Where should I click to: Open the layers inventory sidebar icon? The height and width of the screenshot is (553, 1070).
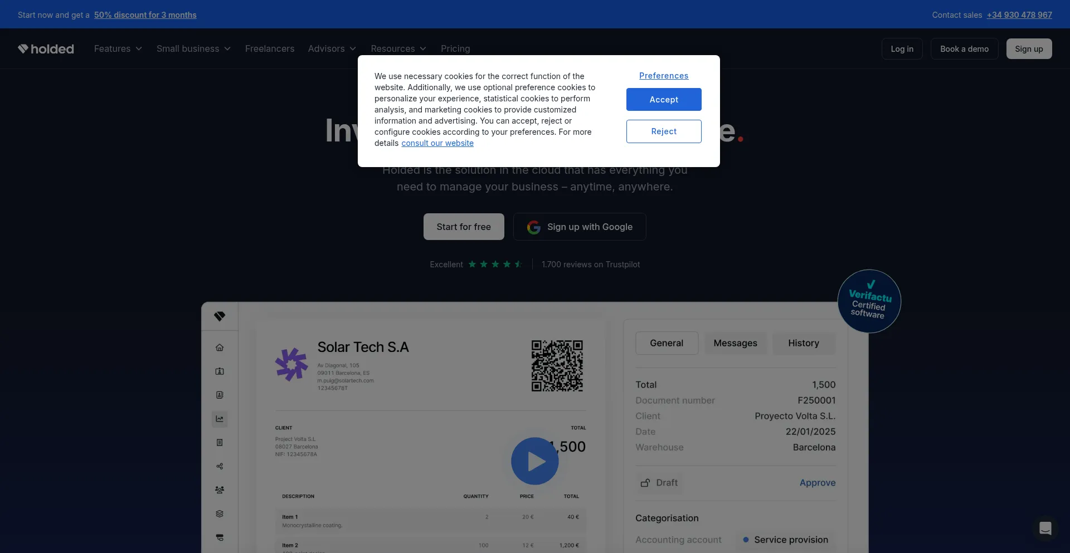pos(220,514)
